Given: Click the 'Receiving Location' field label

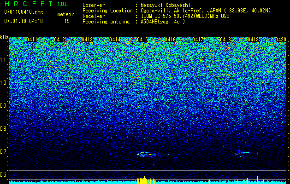Looking at the screenshot, I should click(x=107, y=11).
